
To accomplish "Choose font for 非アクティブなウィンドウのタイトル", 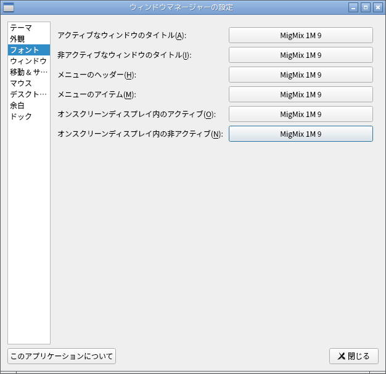I will coord(300,55).
